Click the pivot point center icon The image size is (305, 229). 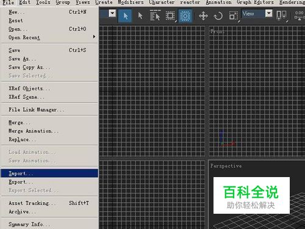[x=282, y=16]
